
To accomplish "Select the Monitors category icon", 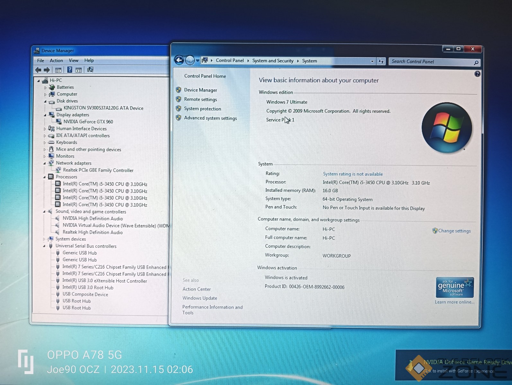I will tap(51, 156).
